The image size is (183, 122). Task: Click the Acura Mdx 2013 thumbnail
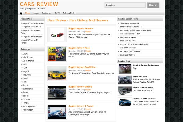pyautogui.click(x=125, y=80)
